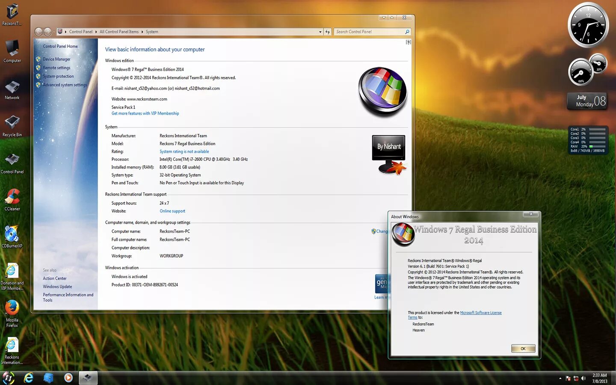Show hidden tray icons arrow

560,379
